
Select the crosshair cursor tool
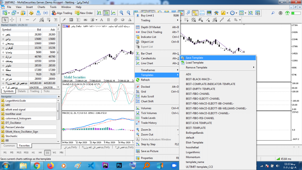12,20
